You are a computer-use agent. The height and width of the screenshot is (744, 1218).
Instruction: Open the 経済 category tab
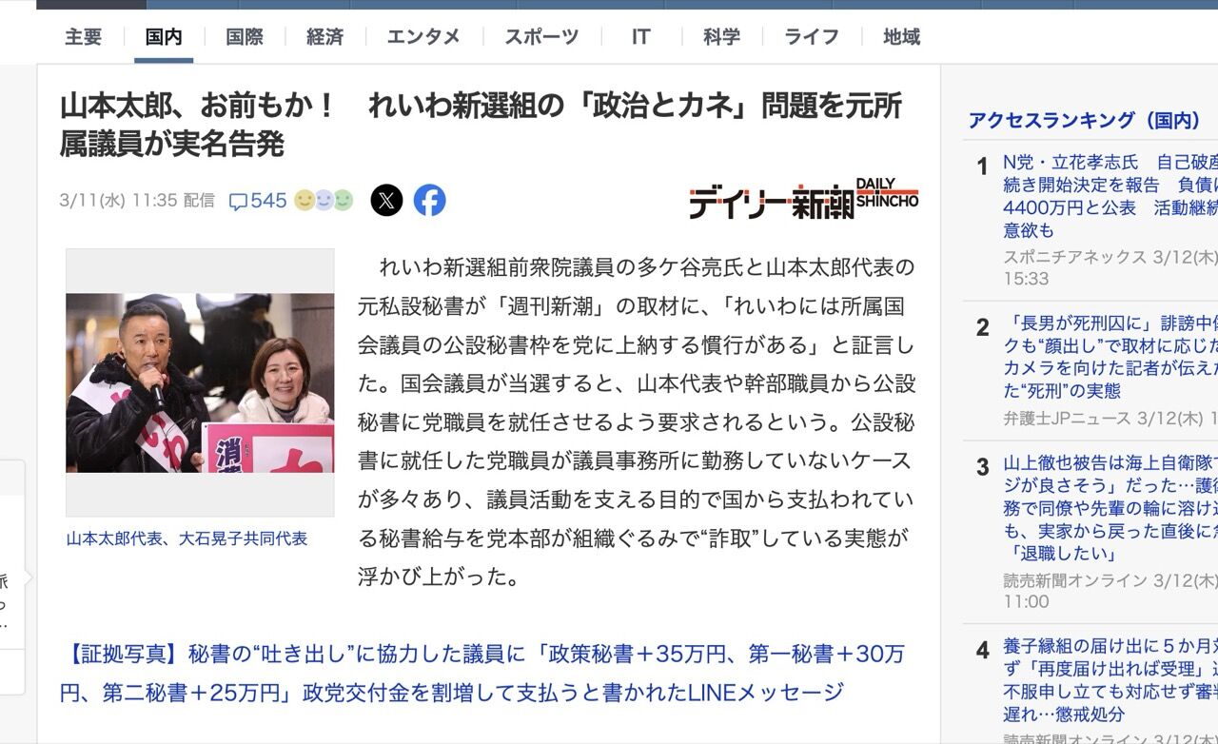click(x=324, y=37)
